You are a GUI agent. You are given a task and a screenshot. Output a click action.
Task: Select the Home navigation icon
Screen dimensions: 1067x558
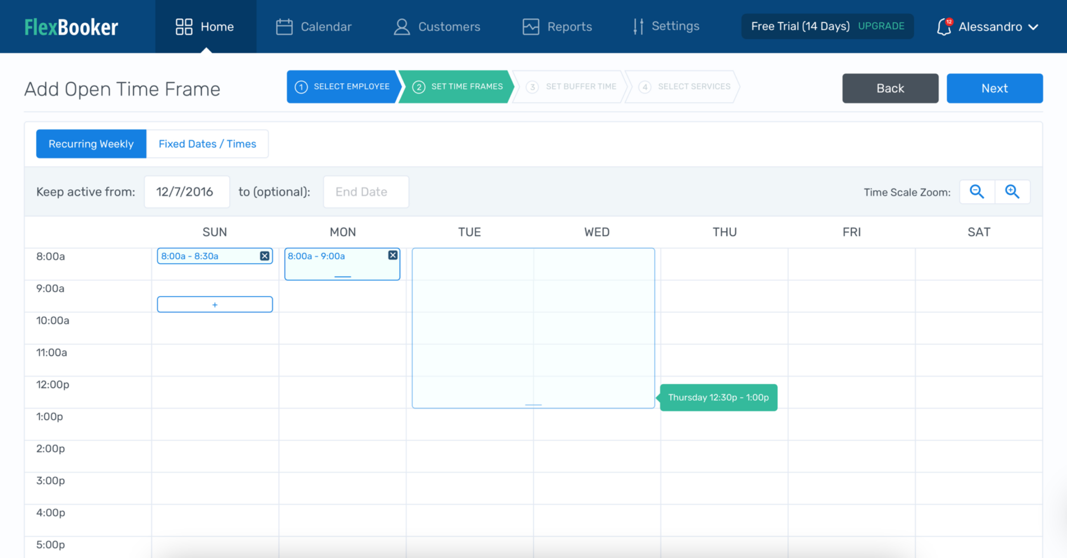tap(183, 26)
